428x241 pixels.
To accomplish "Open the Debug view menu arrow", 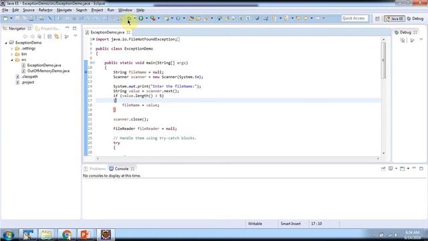I will tap(421, 40).
